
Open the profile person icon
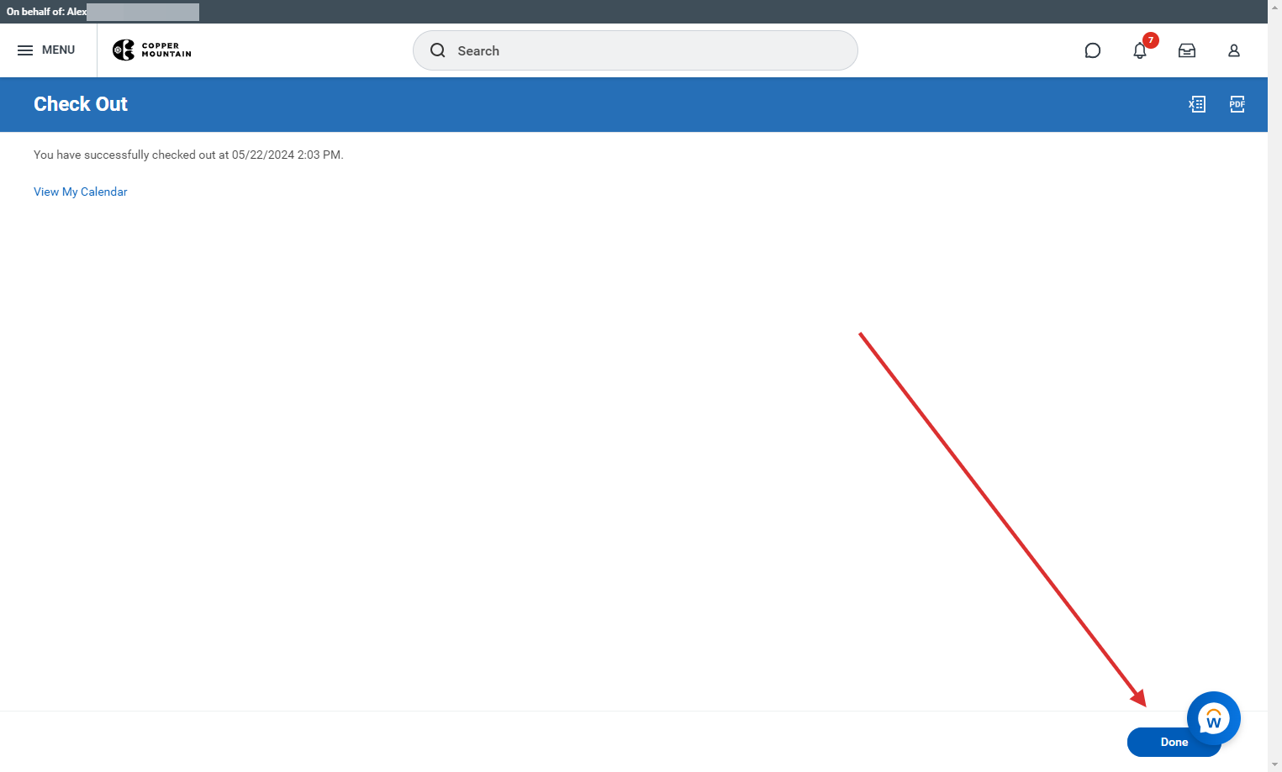click(x=1234, y=50)
